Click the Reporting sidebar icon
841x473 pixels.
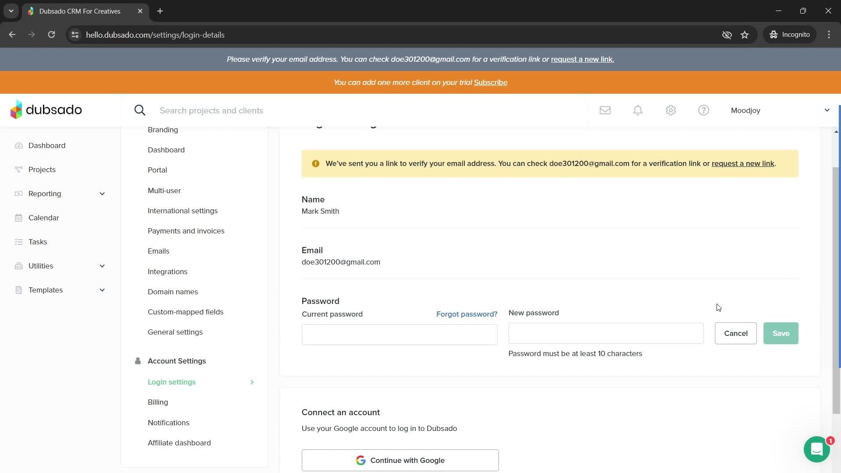[18, 194]
